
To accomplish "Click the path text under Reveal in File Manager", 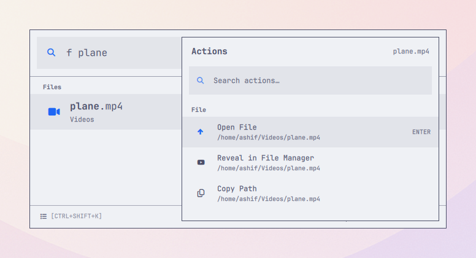I will click(x=269, y=168).
